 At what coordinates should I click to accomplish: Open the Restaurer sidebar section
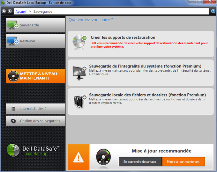tap(35, 41)
